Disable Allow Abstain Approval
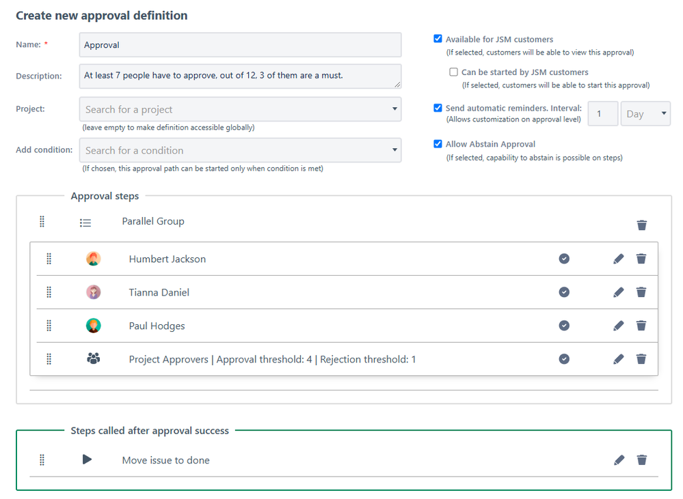The height and width of the screenshot is (499, 683). point(438,144)
